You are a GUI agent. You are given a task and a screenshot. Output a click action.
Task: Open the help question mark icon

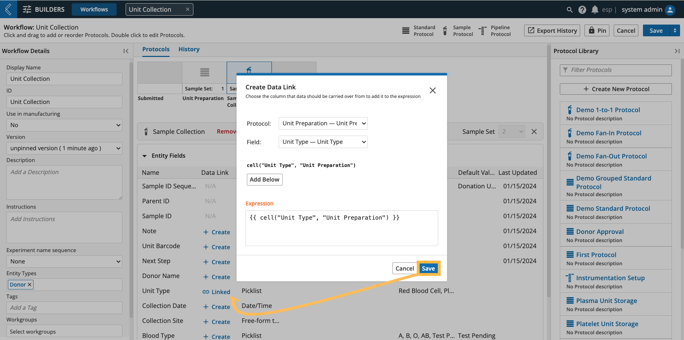tap(582, 10)
